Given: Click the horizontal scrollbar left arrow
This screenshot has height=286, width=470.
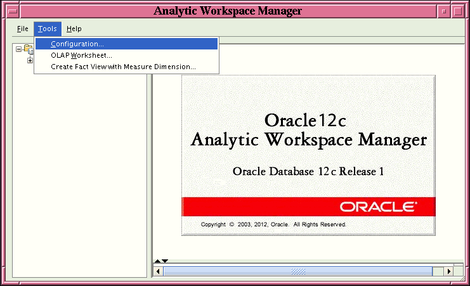Looking at the screenshot, I should coord(158,271).
